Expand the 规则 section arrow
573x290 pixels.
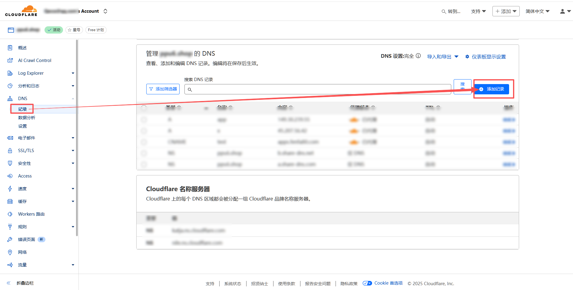click(73, 227)
